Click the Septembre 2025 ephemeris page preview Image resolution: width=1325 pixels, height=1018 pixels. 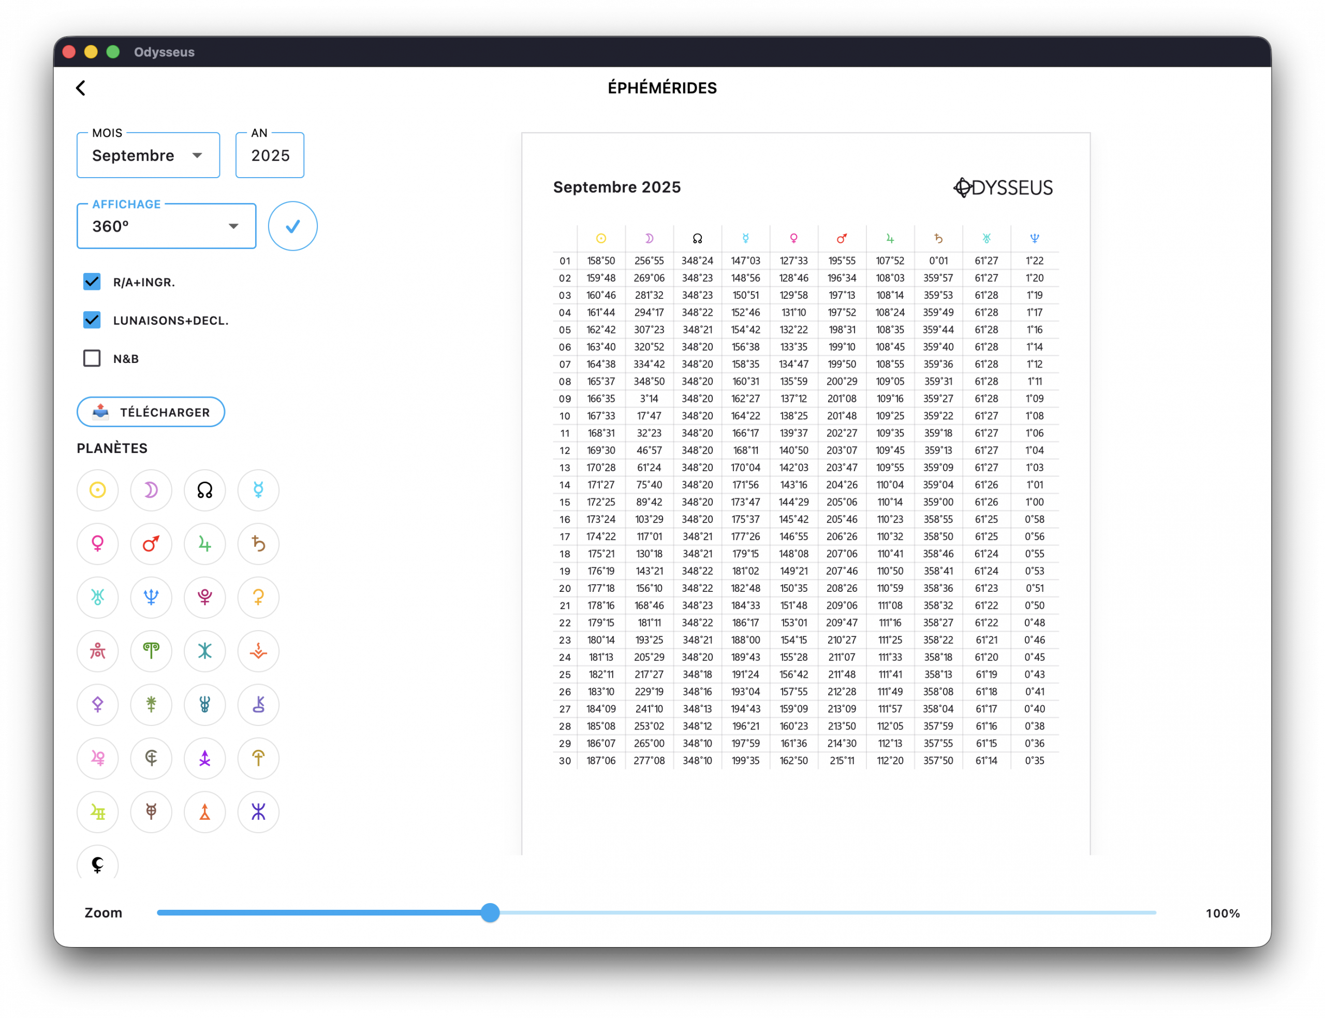point(805,494)
